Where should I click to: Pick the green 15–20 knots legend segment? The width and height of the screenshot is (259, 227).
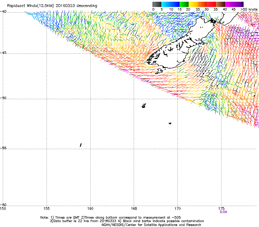pos(184,4)
